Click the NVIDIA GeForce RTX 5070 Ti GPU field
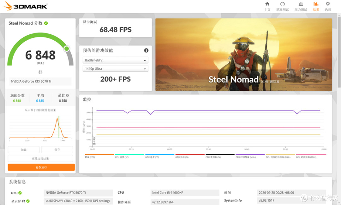Image resolution: width=341 pixels, height=205 pixels. [78, 193]
